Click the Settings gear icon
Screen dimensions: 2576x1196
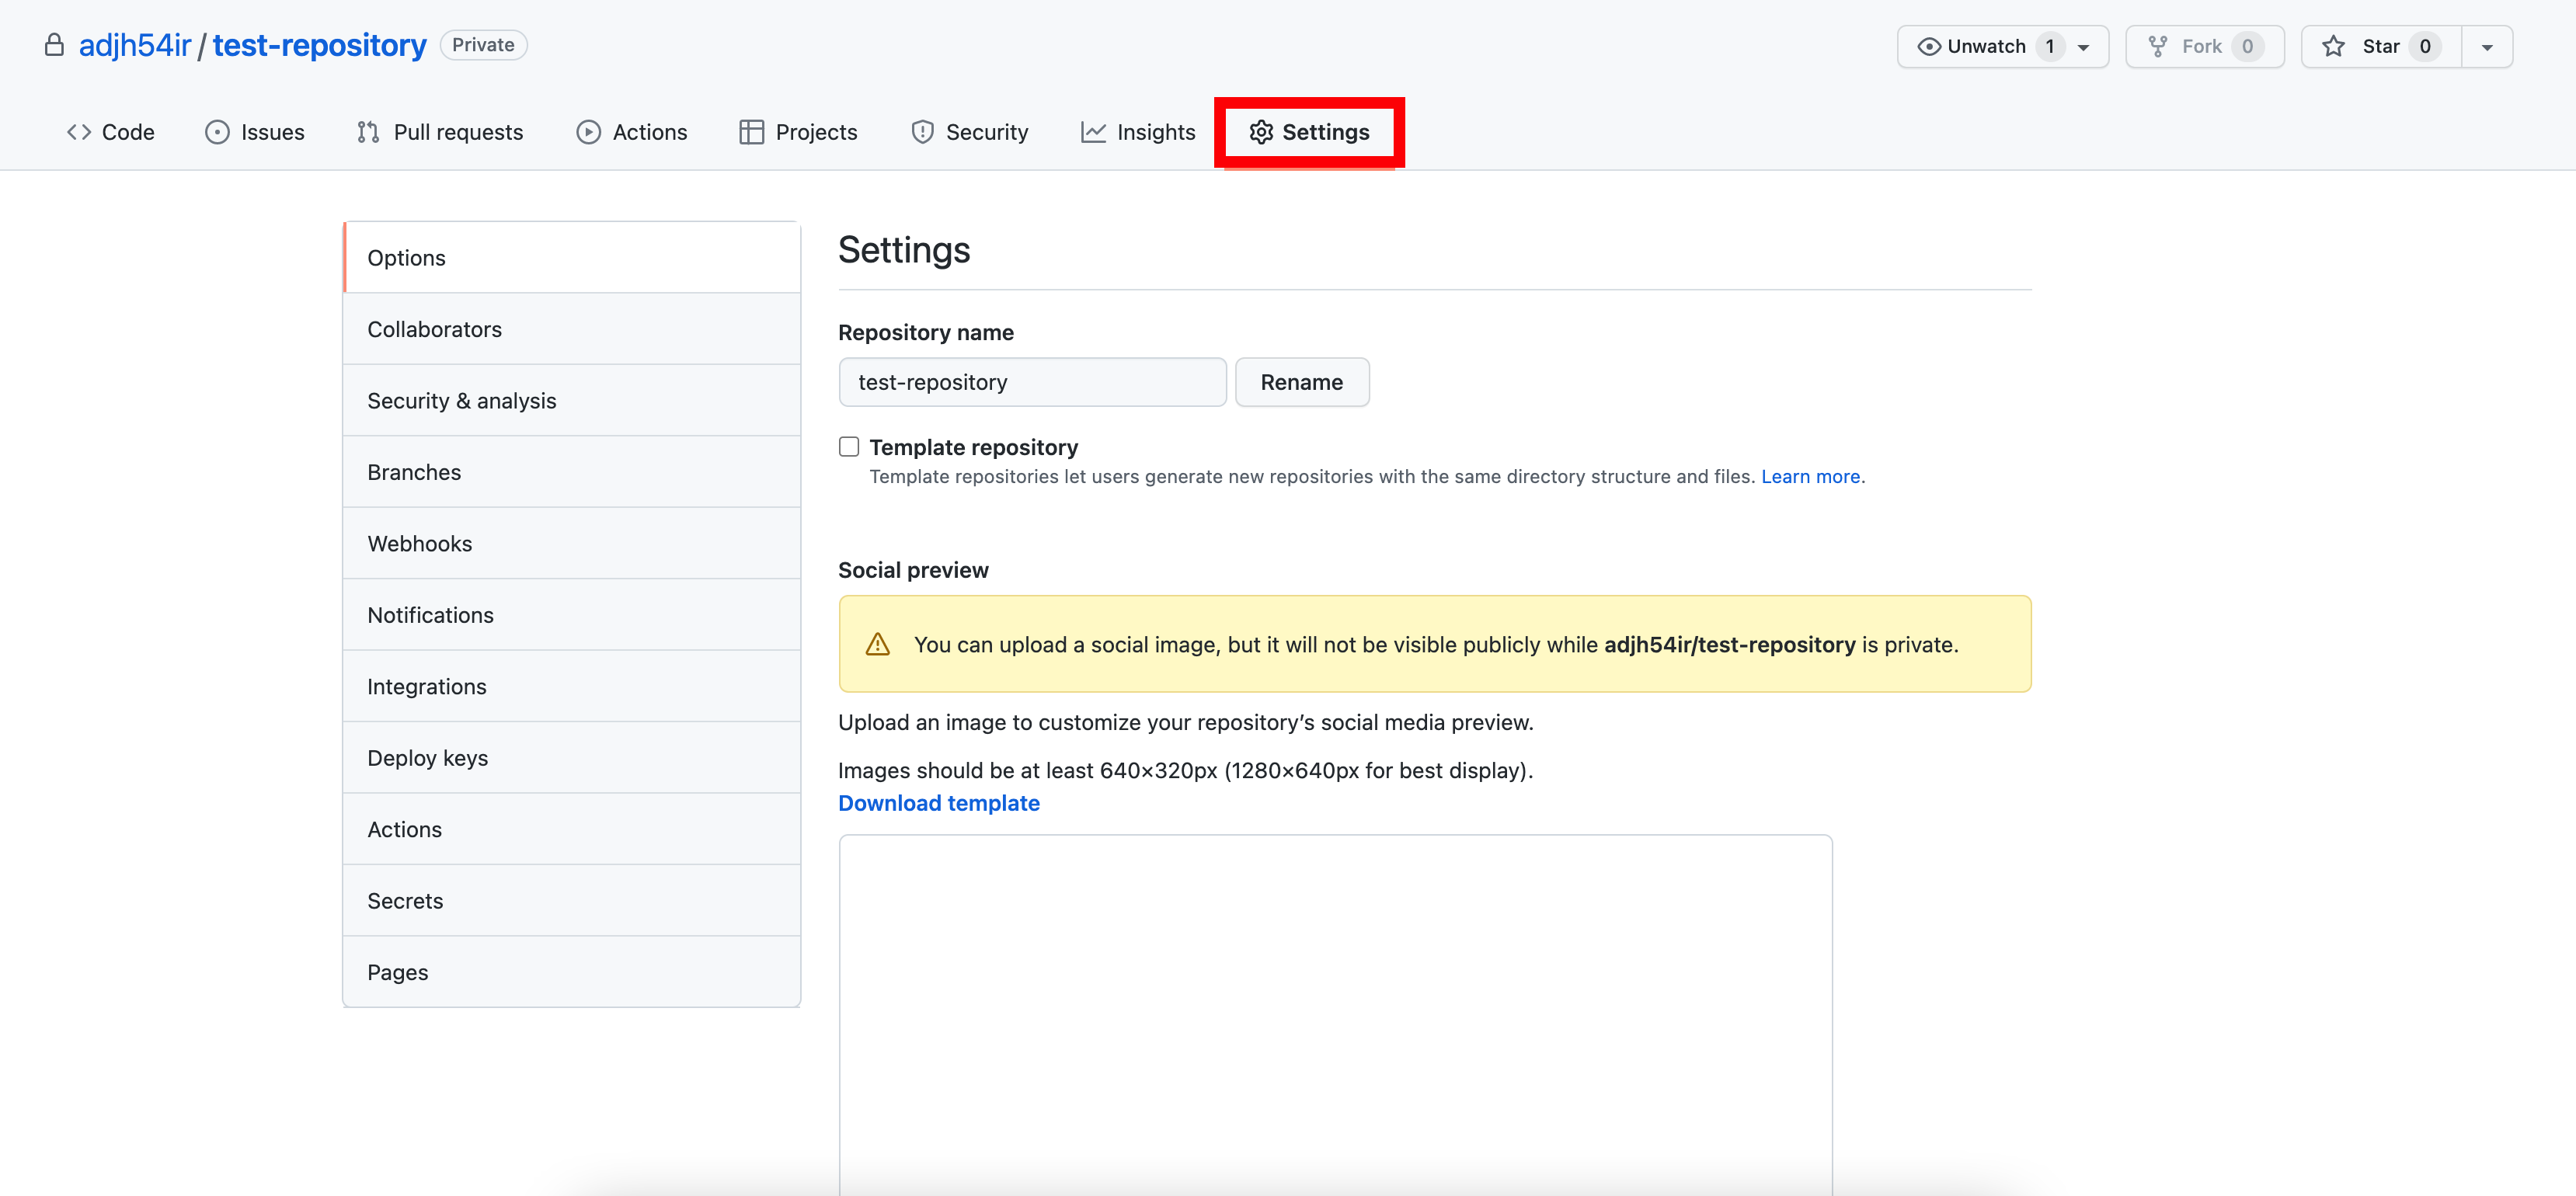(1261, 132)
